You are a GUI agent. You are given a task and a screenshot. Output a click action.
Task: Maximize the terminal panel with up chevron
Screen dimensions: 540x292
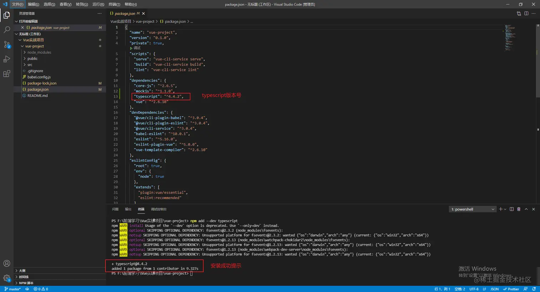coord(526,209)
